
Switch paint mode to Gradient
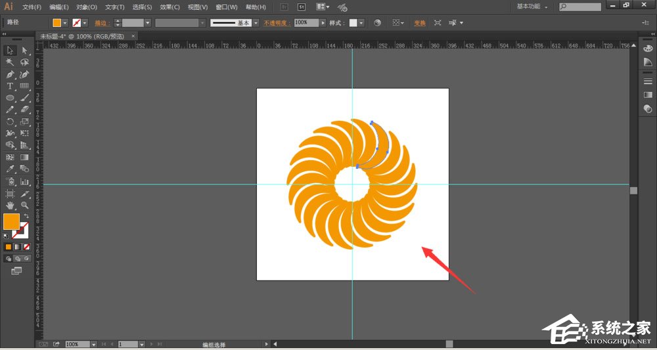coord(18,247)
